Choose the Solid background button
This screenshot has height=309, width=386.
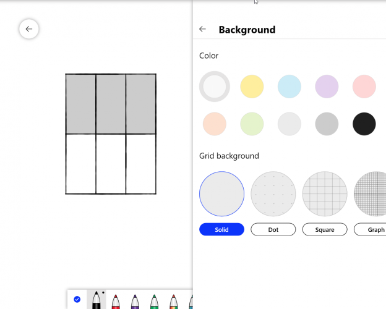pos(221,229)
